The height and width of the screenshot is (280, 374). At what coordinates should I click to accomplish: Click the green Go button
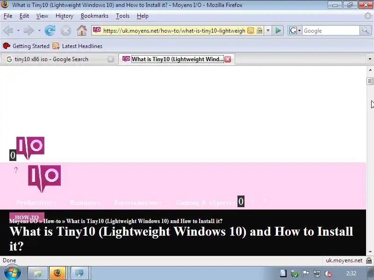tap(278, 30)
